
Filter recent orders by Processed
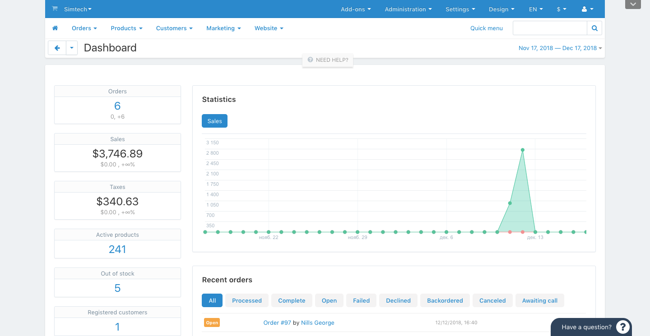pos(247,300)
